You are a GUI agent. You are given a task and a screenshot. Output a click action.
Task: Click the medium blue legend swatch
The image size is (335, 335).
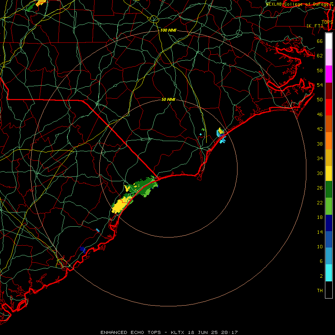click(x=329, y=239)
